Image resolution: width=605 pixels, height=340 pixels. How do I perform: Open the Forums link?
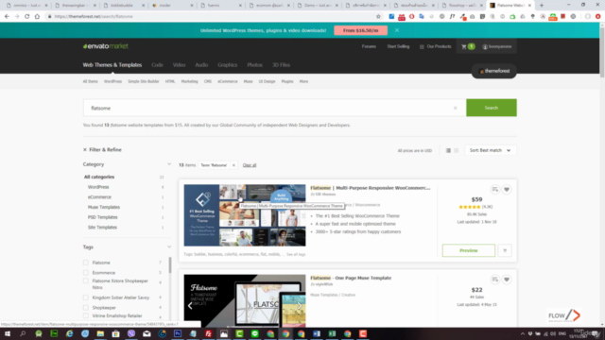click(x=369, y=46)
